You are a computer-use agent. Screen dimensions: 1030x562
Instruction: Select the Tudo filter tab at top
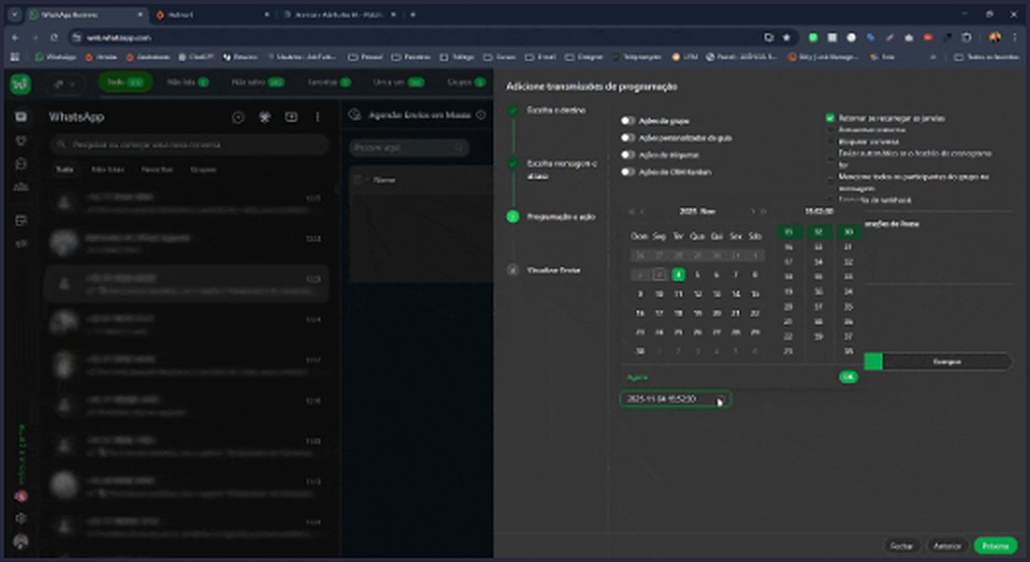126,83
